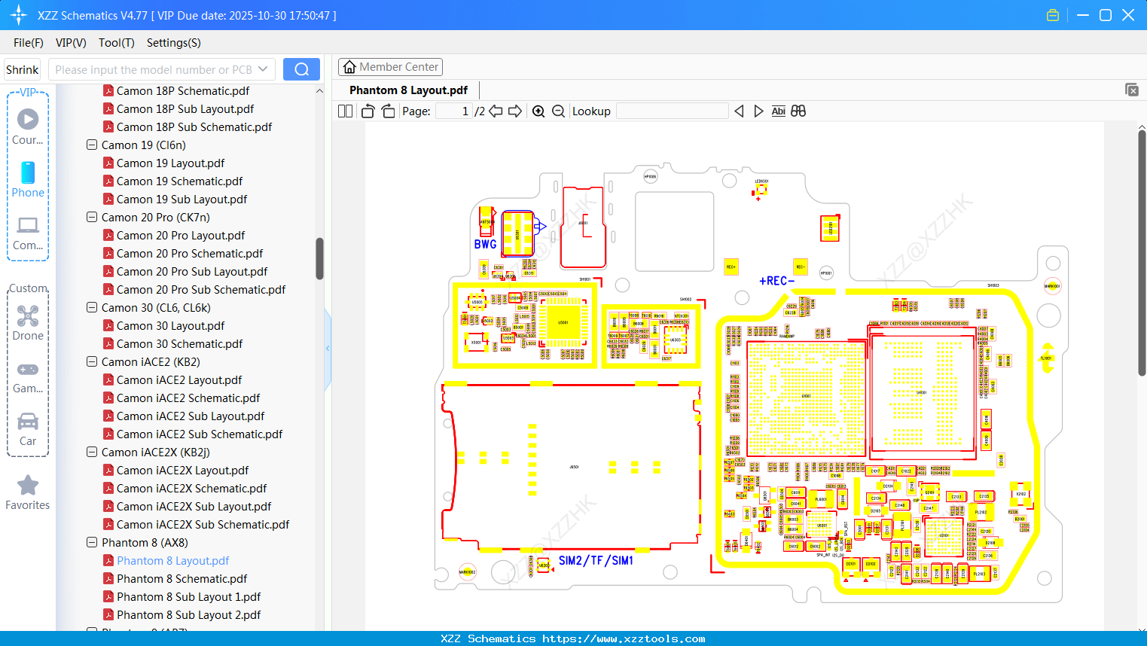This screenshot has width=1147, height=646.
Task: Click the file tree scrollbar thumb
Action: 319,259
